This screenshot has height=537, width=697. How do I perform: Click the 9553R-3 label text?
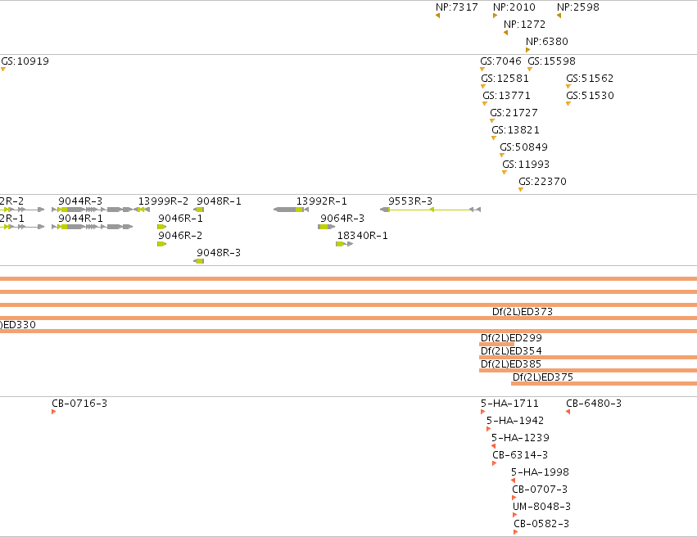(x=410, y=201)
